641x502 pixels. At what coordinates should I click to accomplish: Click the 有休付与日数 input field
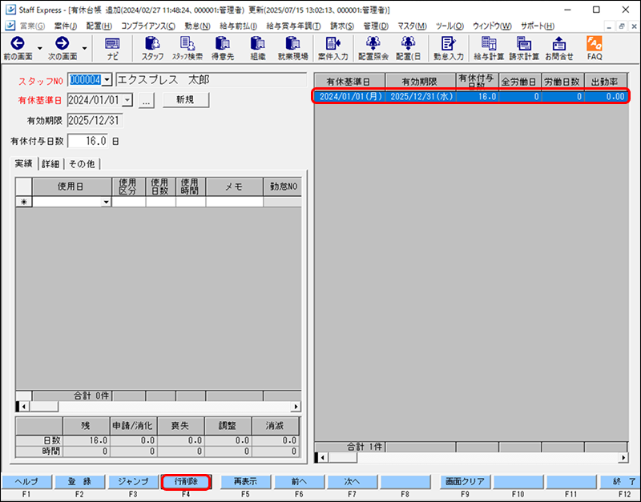click(87, 141)
